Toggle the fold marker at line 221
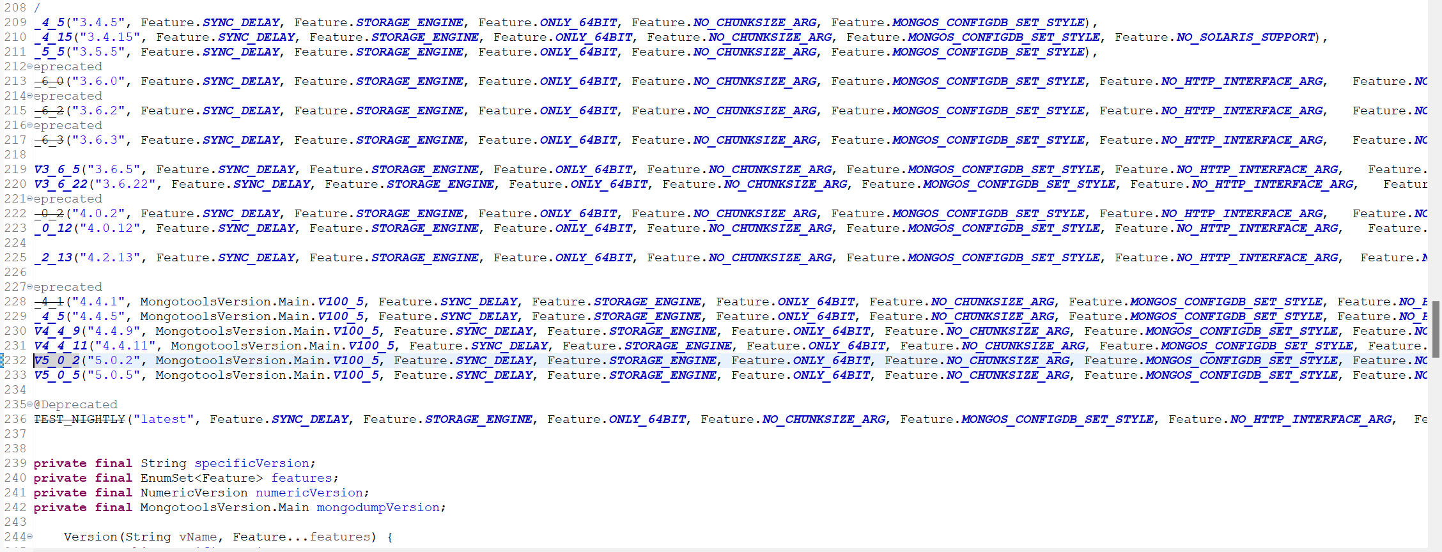Viewport: 1442px width, 552px height. pos(29,199)
